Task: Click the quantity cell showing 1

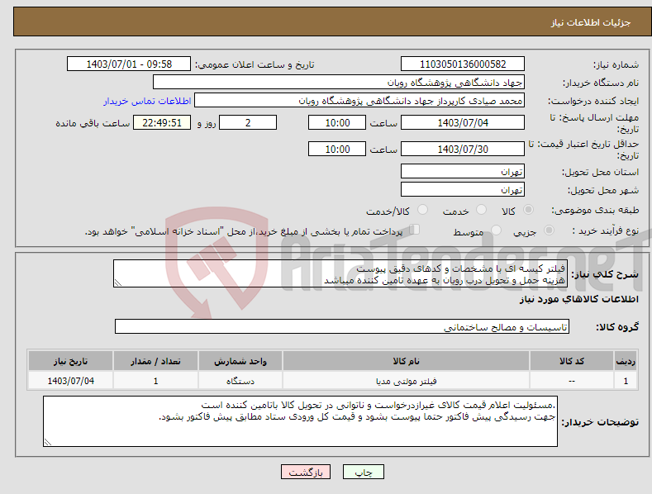Action: click(x=155, y=381)
